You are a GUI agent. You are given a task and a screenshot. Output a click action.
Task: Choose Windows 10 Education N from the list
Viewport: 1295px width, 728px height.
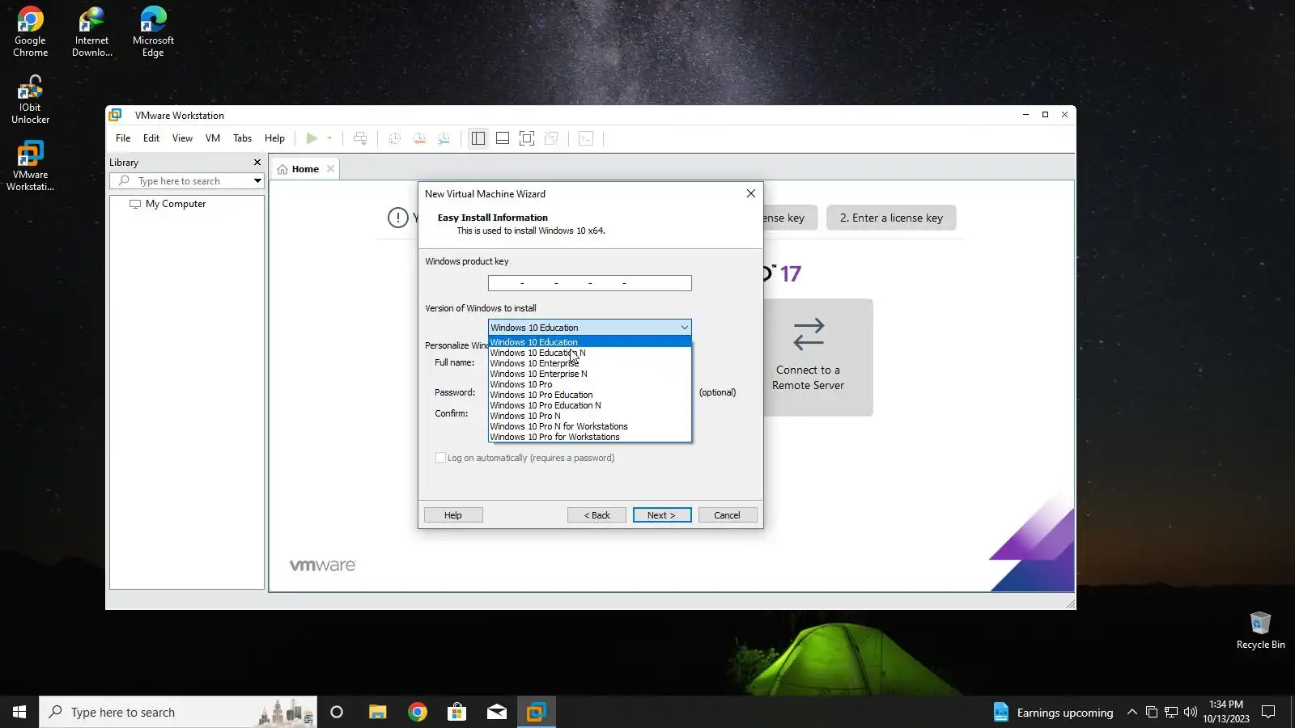(x=590, y=353)
